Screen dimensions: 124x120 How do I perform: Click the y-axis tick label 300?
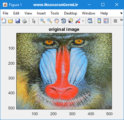click(x=11, y=78)
